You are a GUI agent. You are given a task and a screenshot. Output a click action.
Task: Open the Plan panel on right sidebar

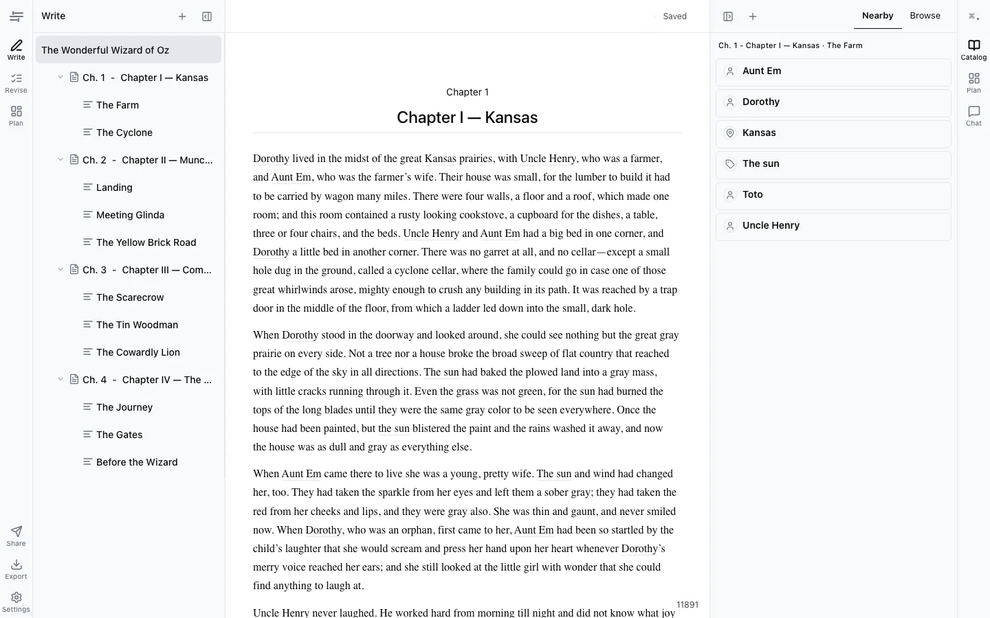[973, 82]
